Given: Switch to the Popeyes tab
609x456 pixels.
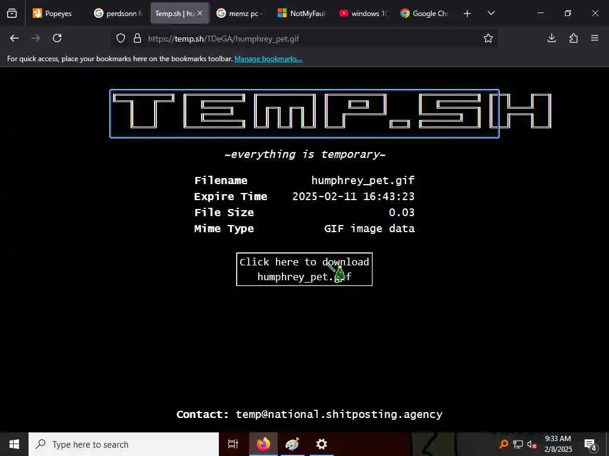Looking at the screenshot, I should [x=54, y=13].
